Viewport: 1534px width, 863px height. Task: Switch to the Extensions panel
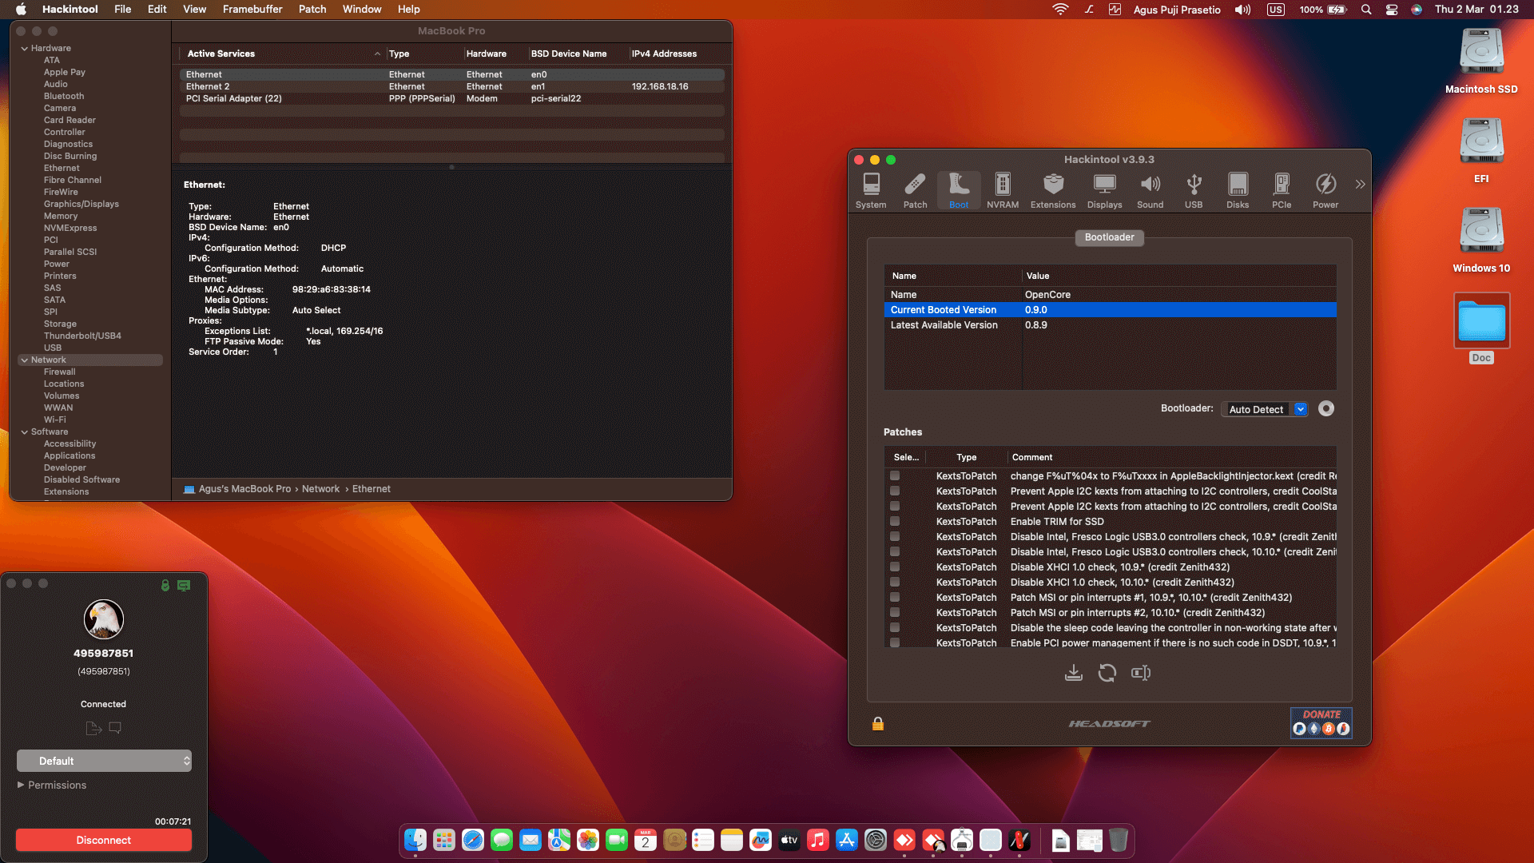click(1052, 189)
